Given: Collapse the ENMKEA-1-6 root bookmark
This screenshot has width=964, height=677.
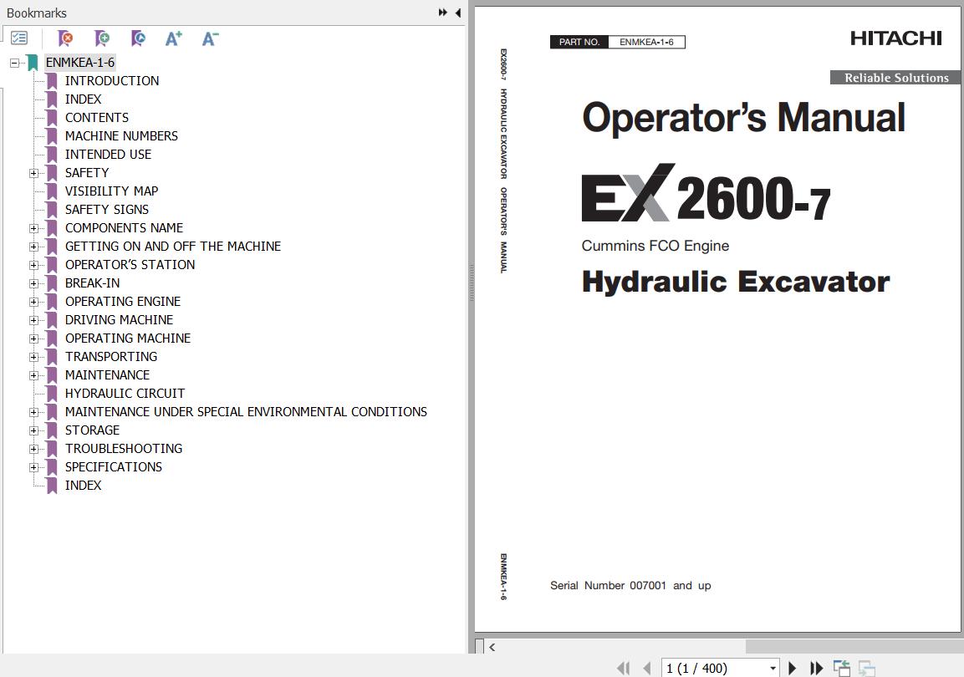Looking at the screenshot, I should (x=14, y=63).
